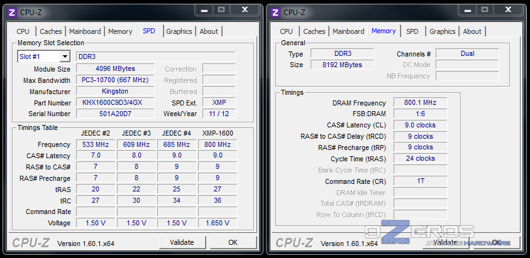Click OK button in the right Memory window

496,242
